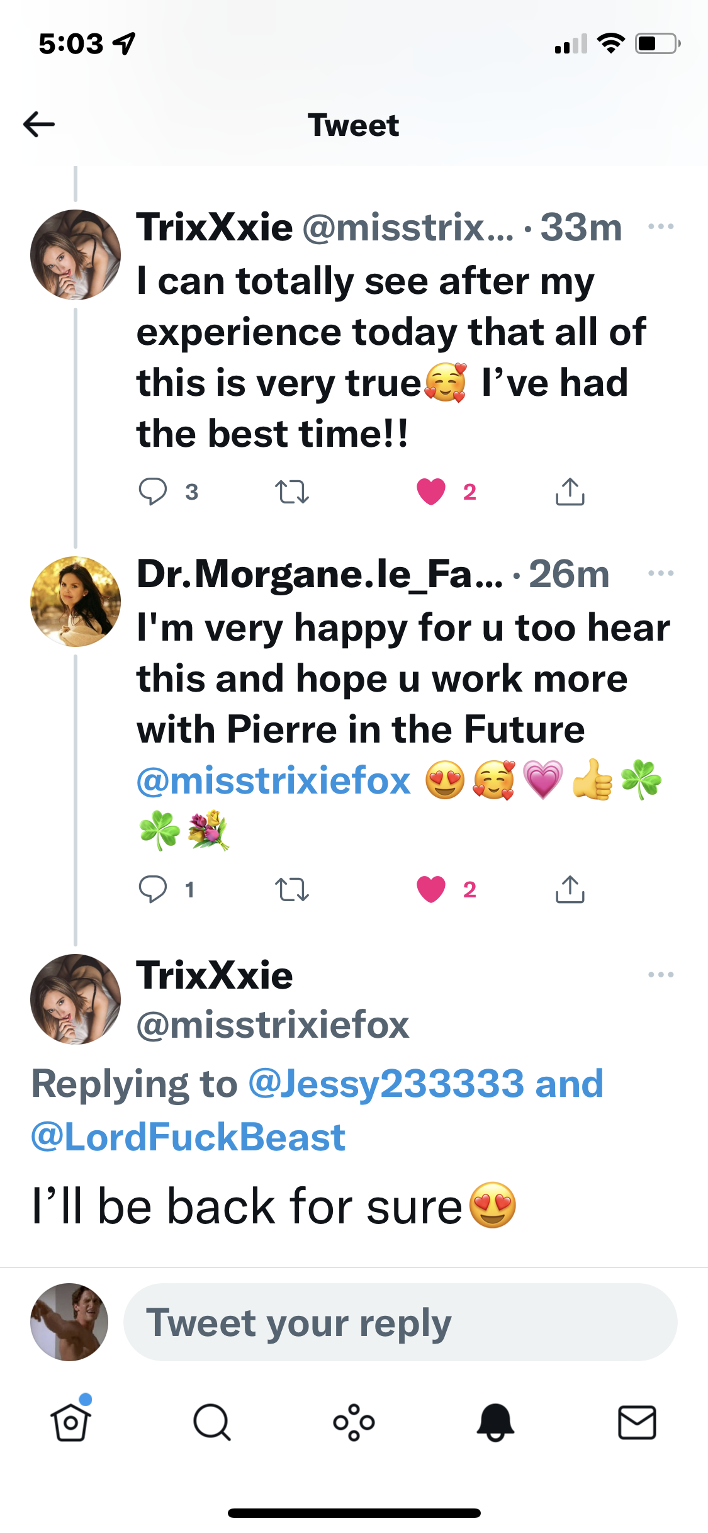The image size is (708, 1533).
Task: Unlike TrixXxie's 33m tweet heart
Action: tap(431, 491)
